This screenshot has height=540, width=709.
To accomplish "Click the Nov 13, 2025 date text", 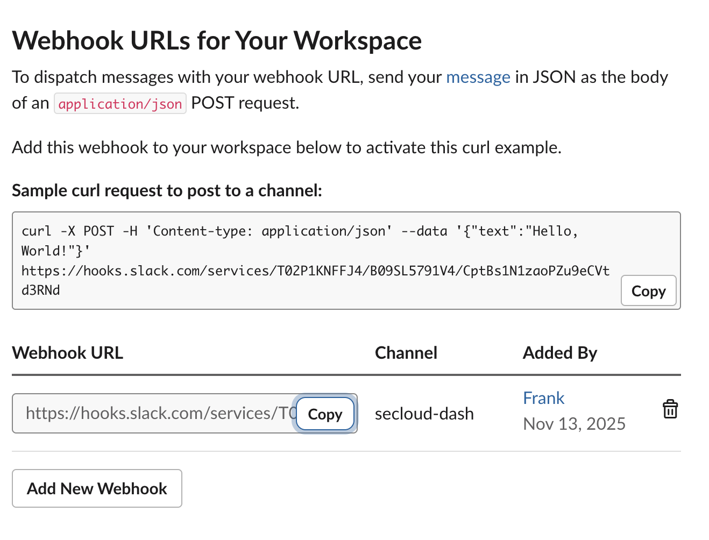I will point(574,424).
